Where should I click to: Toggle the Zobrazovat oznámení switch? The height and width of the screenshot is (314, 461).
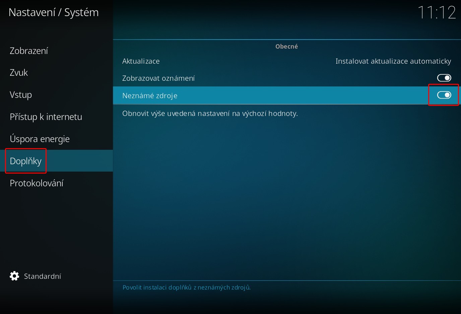pos(444,78)
